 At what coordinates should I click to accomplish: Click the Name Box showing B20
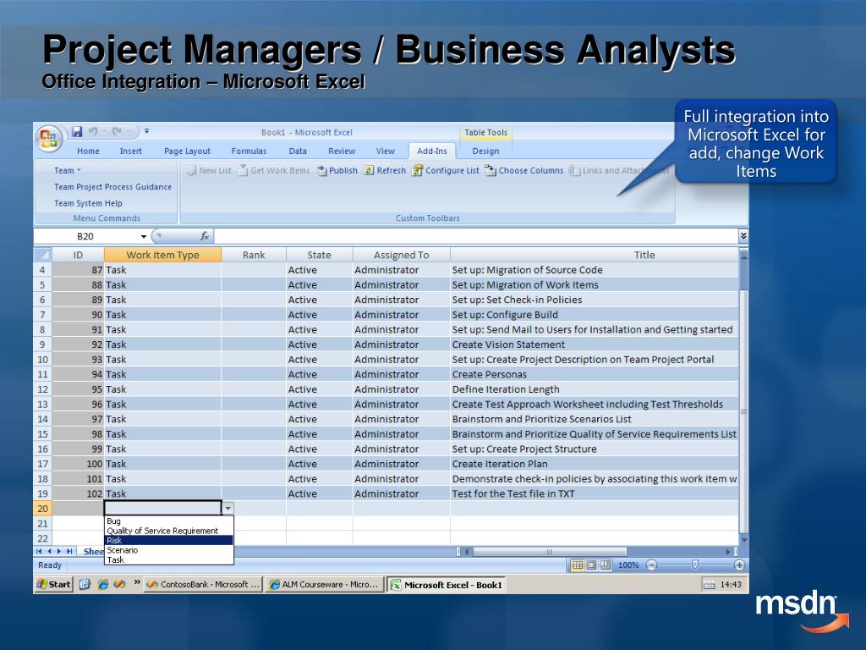(85, 237)
